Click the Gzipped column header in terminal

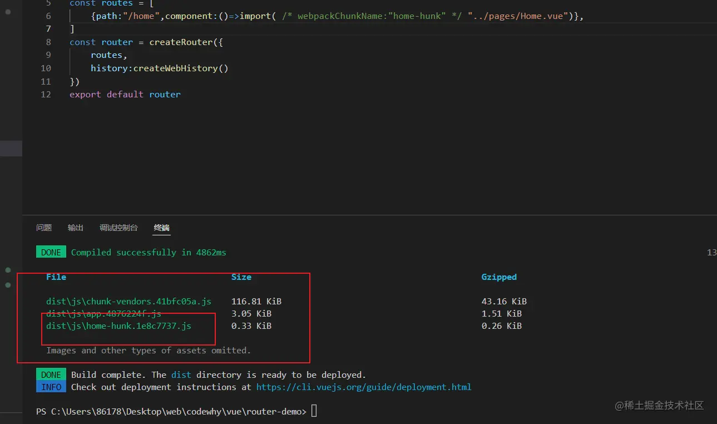tap(499, 277)
